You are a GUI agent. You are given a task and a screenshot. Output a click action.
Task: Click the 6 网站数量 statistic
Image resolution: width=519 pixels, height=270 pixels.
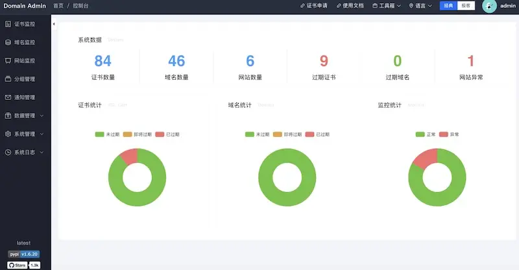pos(250,67)
